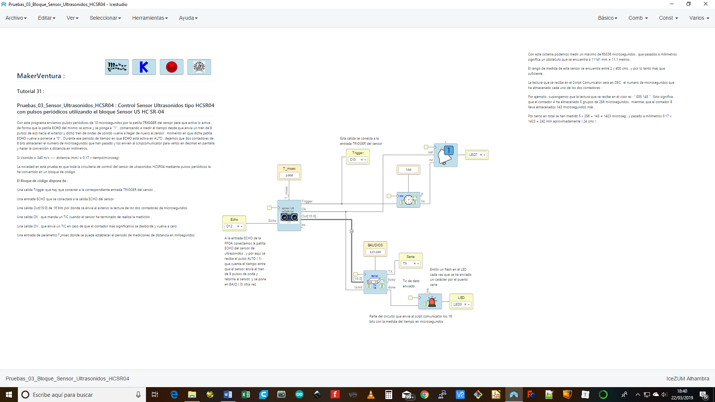
Task: Click the 500 constant value field
Action: [x=409, y=170]
